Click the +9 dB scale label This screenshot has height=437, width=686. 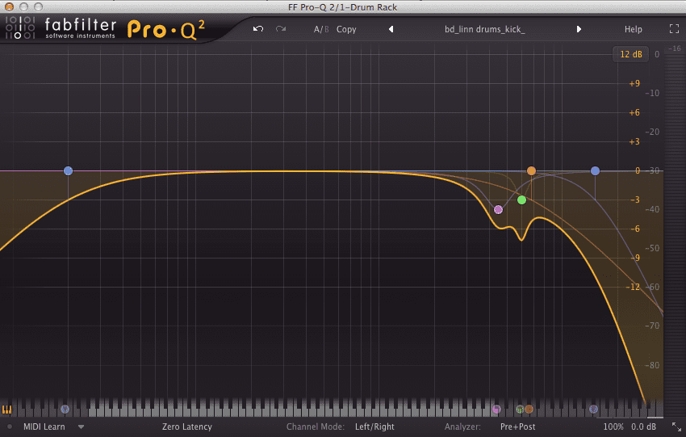634,83
